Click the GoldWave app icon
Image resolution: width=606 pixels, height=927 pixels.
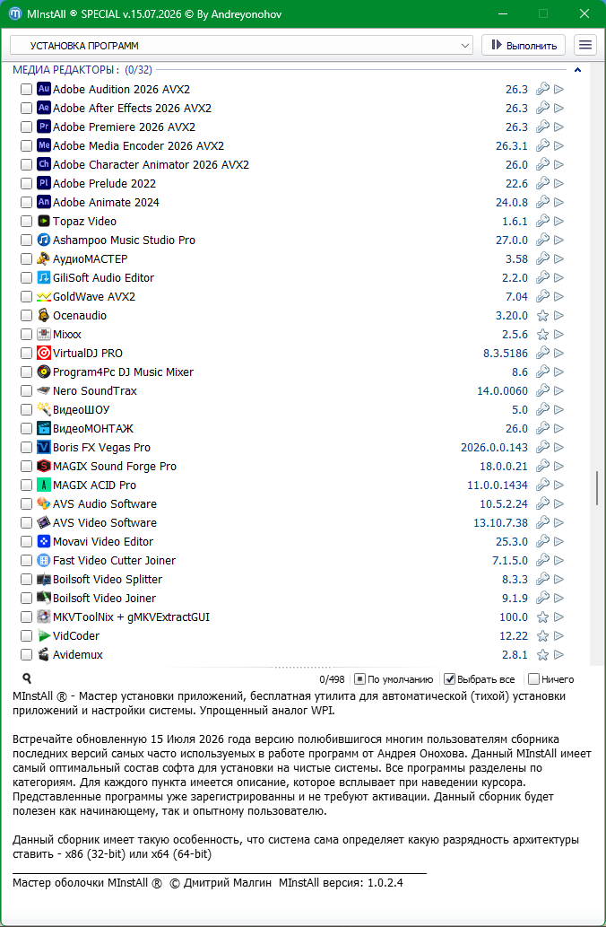tap(44, 297)
